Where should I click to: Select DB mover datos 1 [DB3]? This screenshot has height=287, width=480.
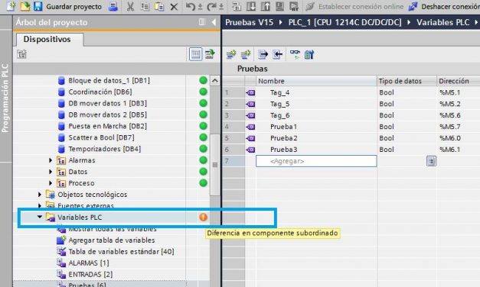(x=107, y=103)
